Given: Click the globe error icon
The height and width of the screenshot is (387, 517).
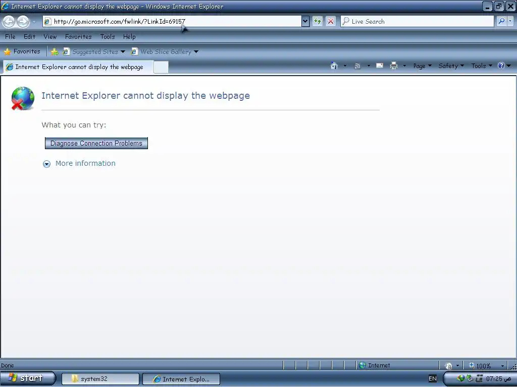Looking at the screenshot, I should point(22,98).
